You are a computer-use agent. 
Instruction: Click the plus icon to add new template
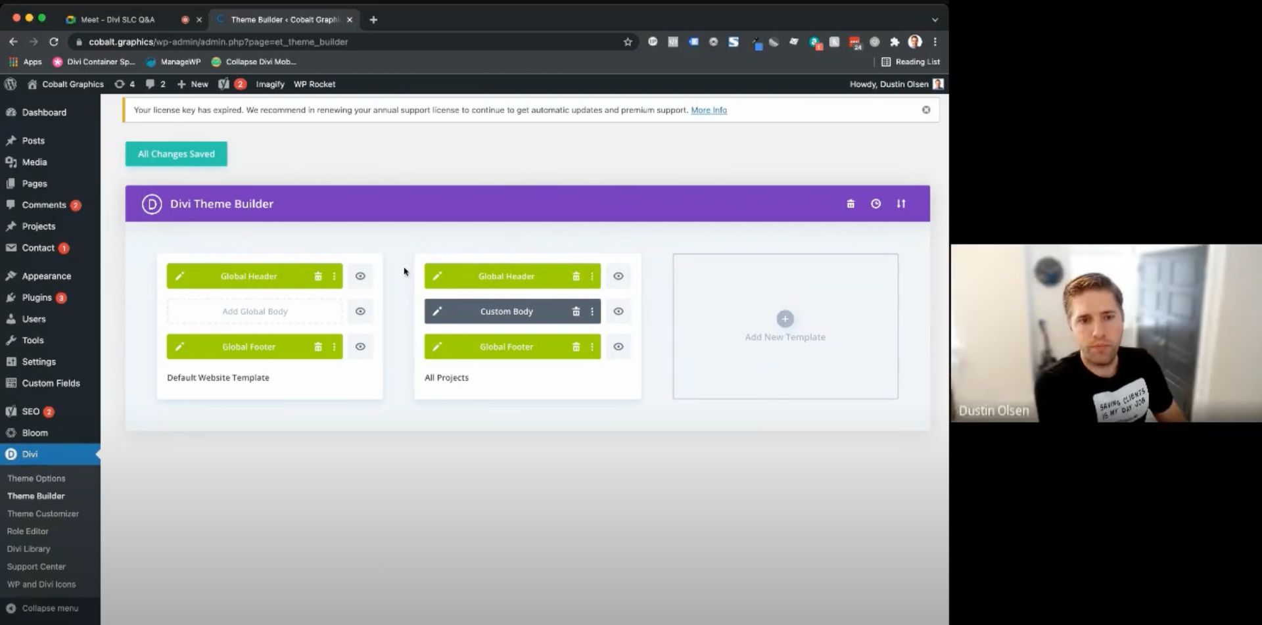[x=785, y=319]
